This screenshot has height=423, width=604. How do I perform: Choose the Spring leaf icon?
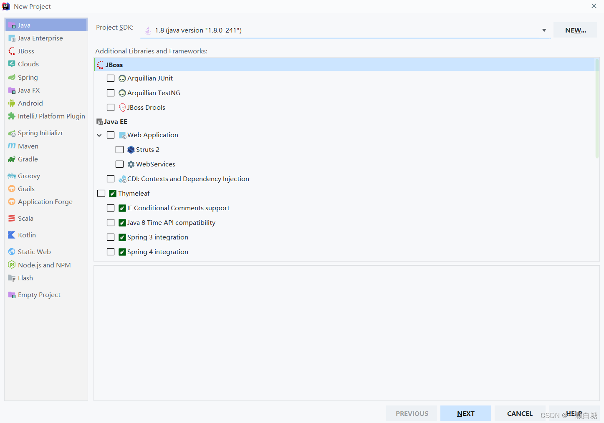pos(12,78)
